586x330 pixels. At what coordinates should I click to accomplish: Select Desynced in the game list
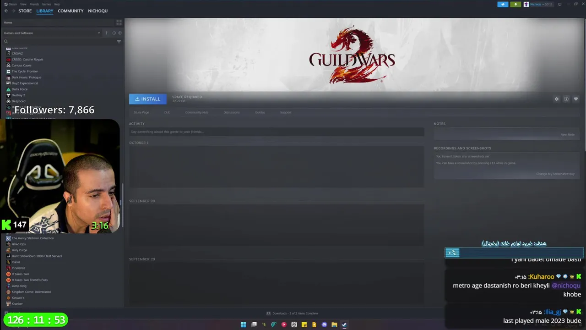[x=18, y=101]
